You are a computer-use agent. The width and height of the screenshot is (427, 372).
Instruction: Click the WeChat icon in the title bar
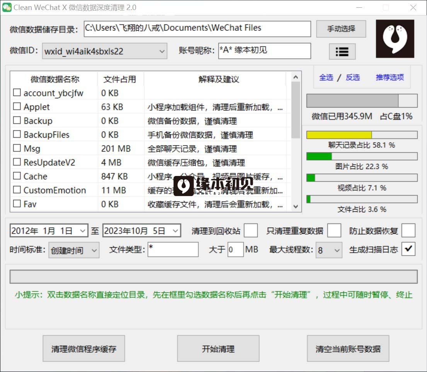pyautogui.click(x=7, y=7)
